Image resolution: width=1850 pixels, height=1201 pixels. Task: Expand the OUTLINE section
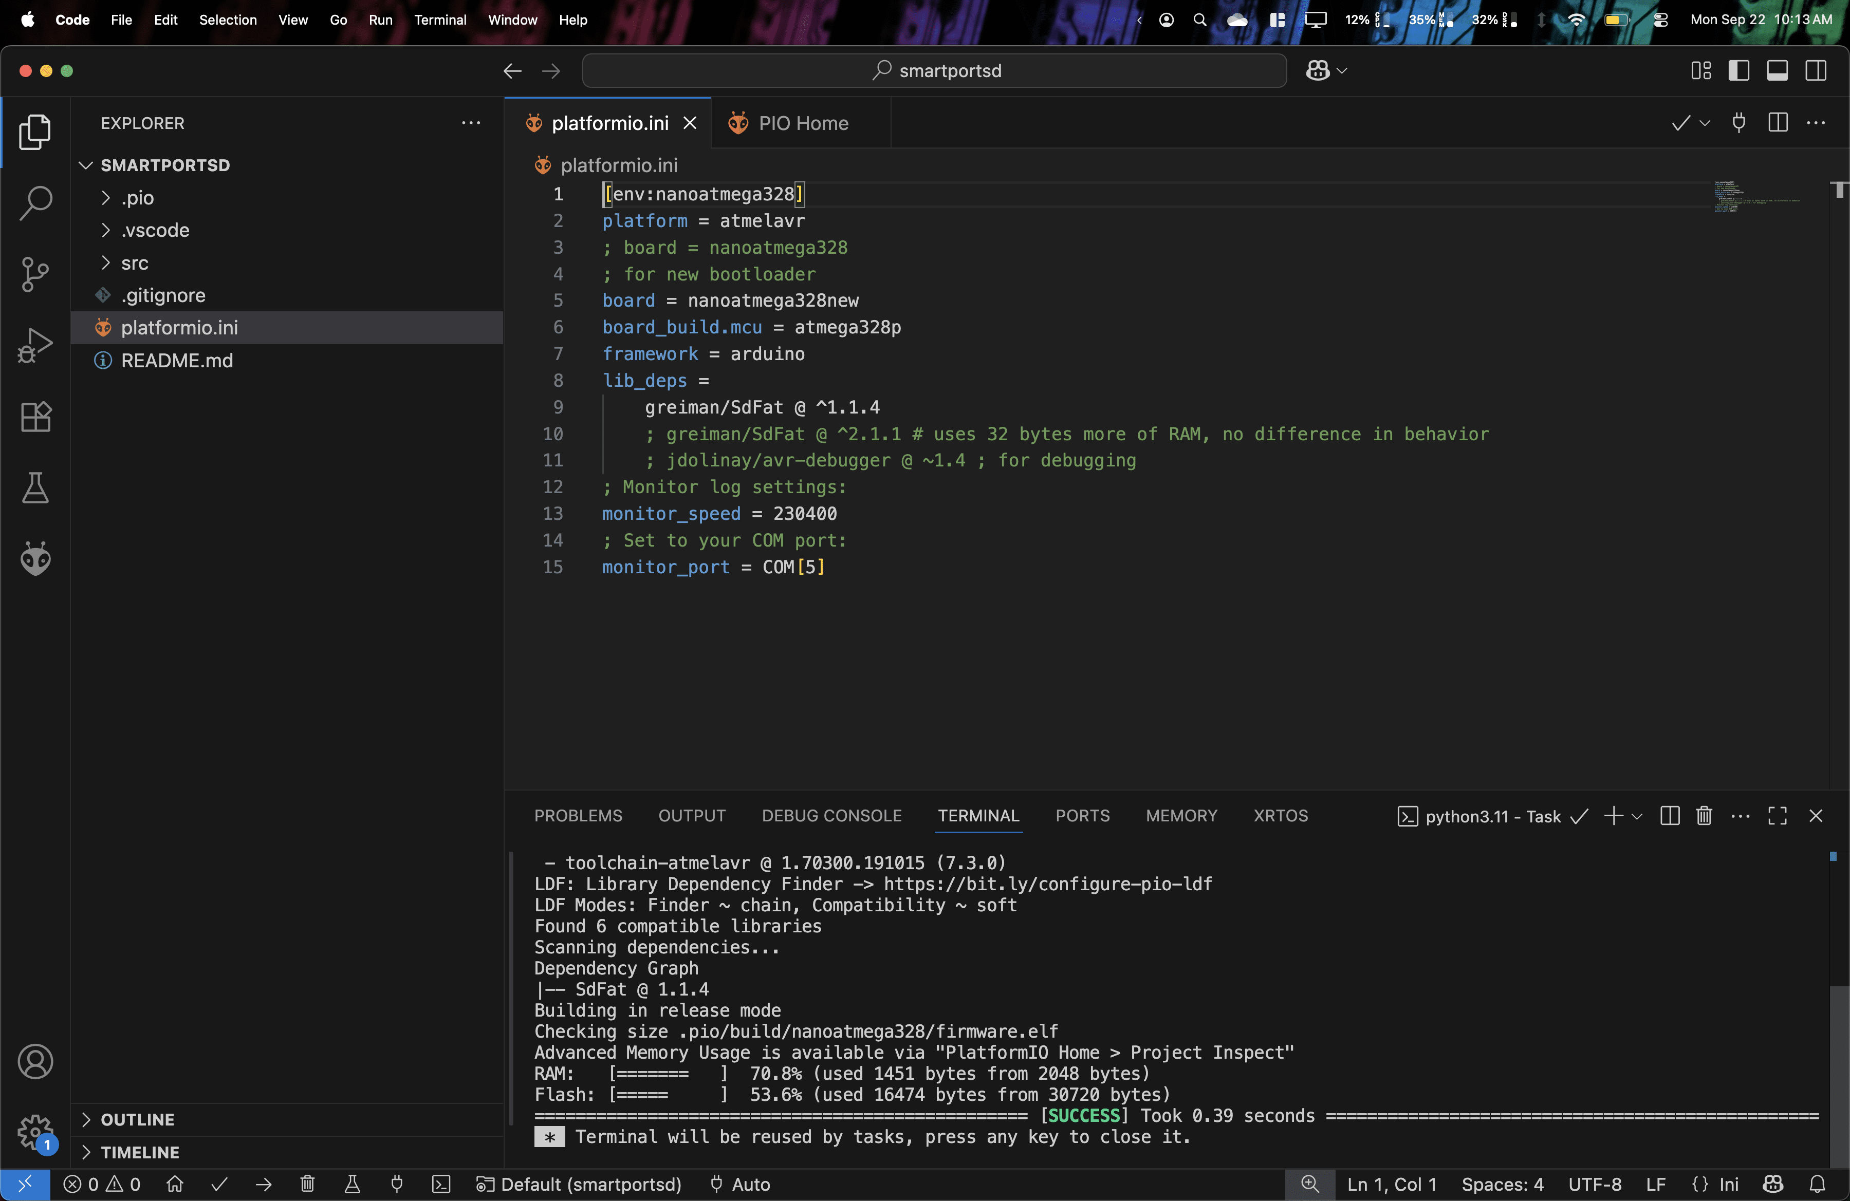click(x=137, y=1119)
